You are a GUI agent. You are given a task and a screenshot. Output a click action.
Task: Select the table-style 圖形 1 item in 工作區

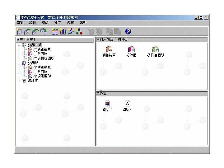pyautogui.click(x=107, y=106)
